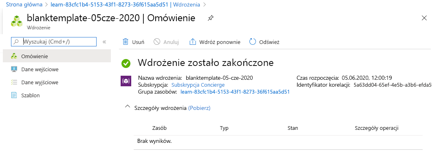Pin the blade with the pin icon
Screen dimensions: 432x162
210,18
